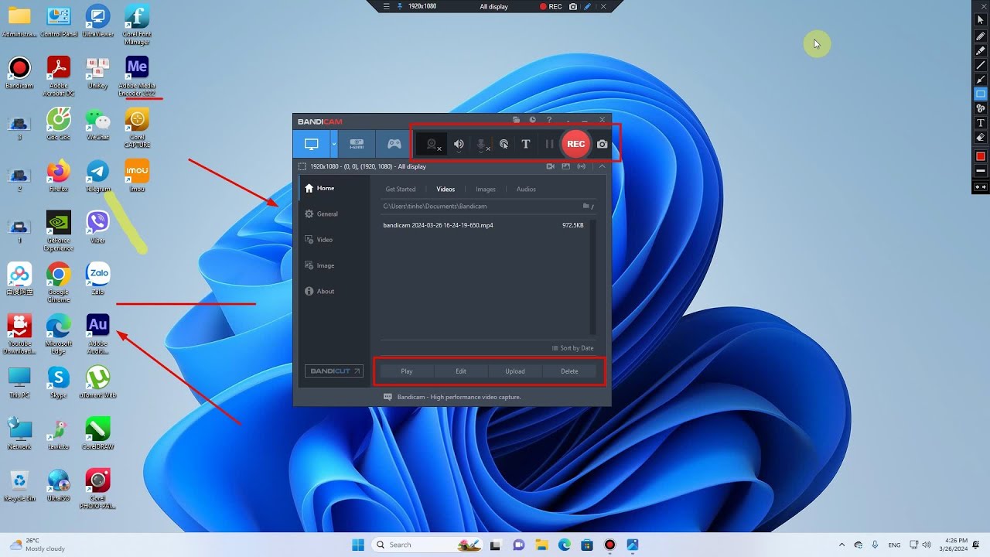
Task: Open the line thickness selector
Action: (x=981, y=170)
